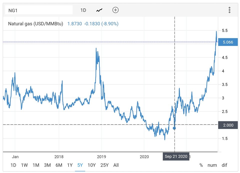Choose the 1Y time range
Screen dimensions: 240x173
tap(70, 165)
